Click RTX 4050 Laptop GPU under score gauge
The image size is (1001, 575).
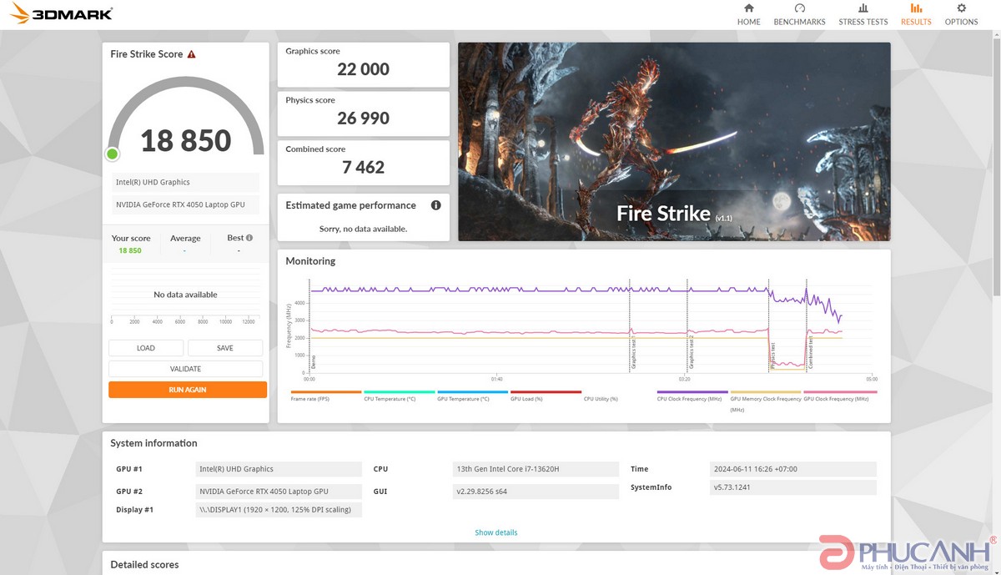pyautogui.click(x=185, y=204)
